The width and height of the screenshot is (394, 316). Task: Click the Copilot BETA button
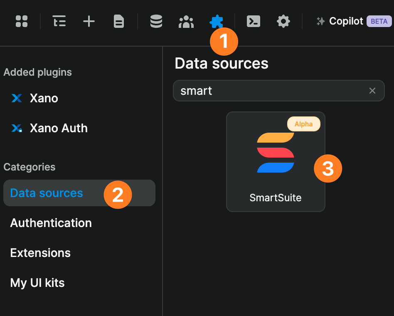coord(379,21)
